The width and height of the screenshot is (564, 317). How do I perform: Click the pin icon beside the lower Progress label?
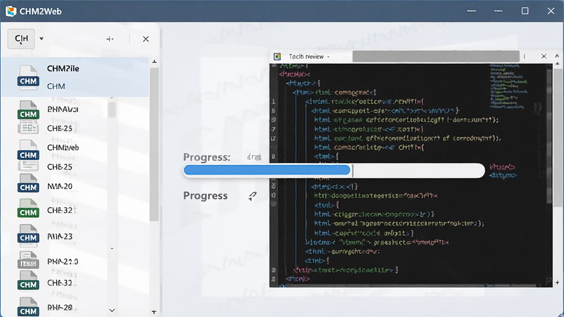252,196
